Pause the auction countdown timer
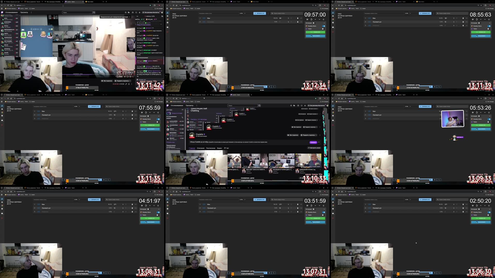The height and width of the screenshot is (278, 495). click(307, 19)
